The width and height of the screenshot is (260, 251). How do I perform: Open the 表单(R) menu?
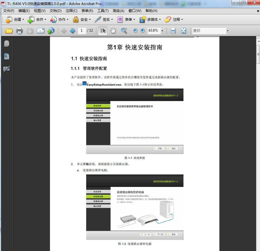[x=87, y=11]
